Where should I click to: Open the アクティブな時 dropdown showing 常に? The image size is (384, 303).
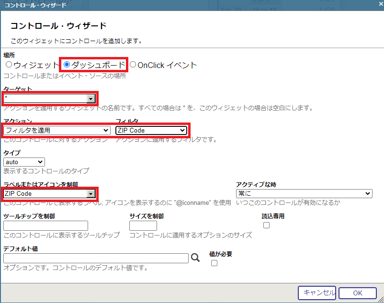pos(304,193)
